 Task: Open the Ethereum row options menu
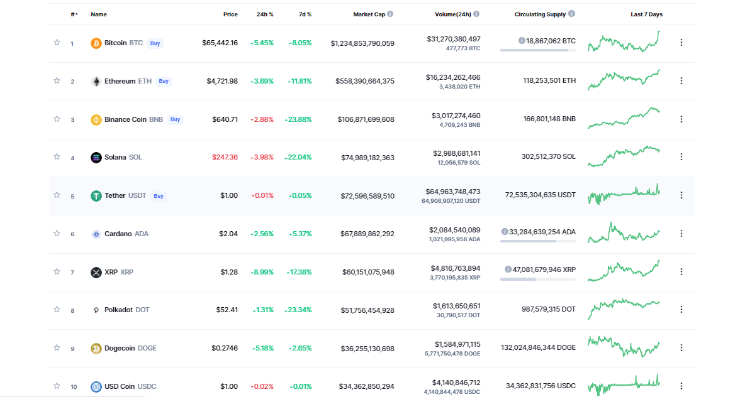coord(681,80)
